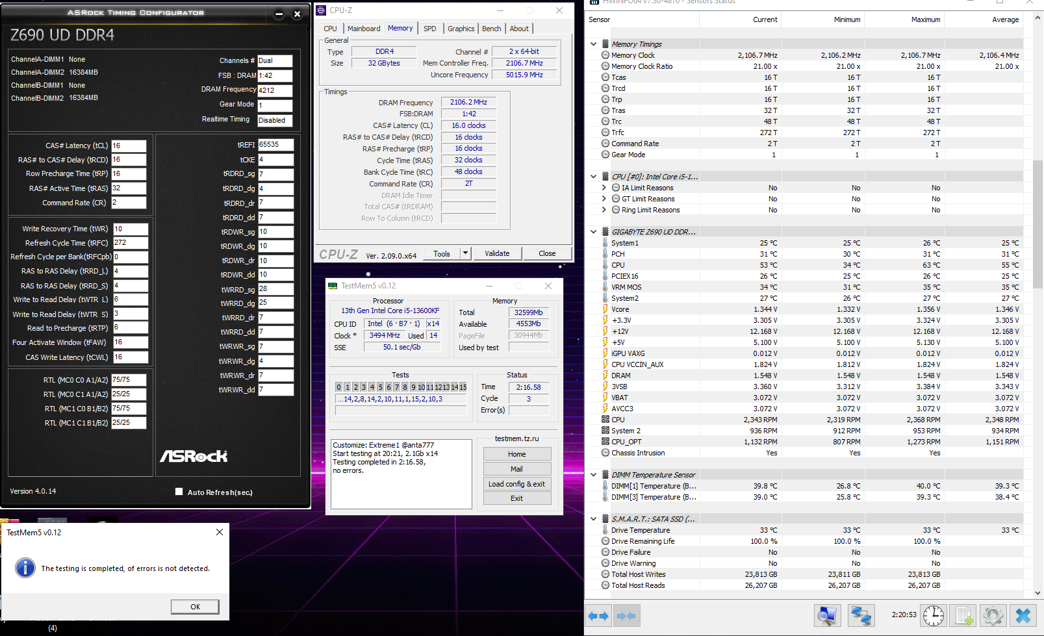Image resolution: width=1044 pixels, height=636 pixels.
Task: Click the 'Total Host Writes' sensor row label
Action: click(638, 574)
